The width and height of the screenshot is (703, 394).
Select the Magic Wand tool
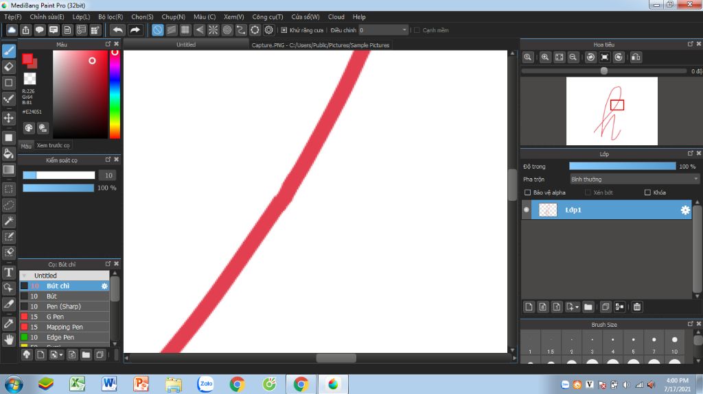point(8,221)
